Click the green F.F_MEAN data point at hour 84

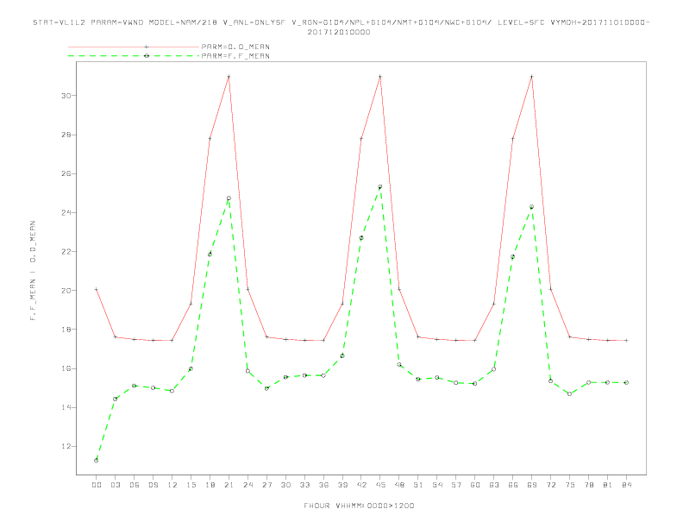626,382
